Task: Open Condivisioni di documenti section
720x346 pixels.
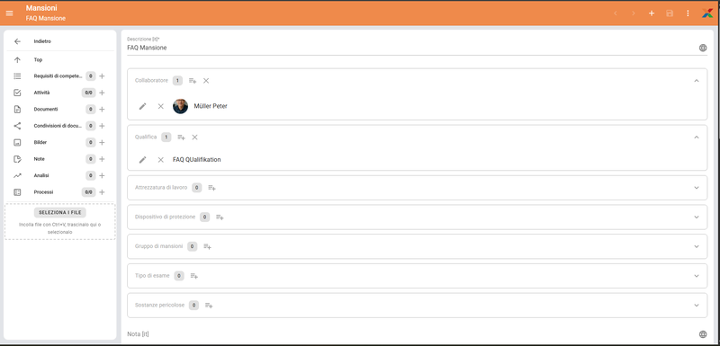Action: pyautogui.click(x=58, y=126)
